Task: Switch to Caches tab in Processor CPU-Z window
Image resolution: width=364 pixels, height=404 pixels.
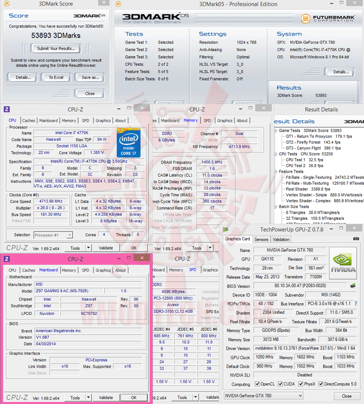Action: tap(28, 120)
